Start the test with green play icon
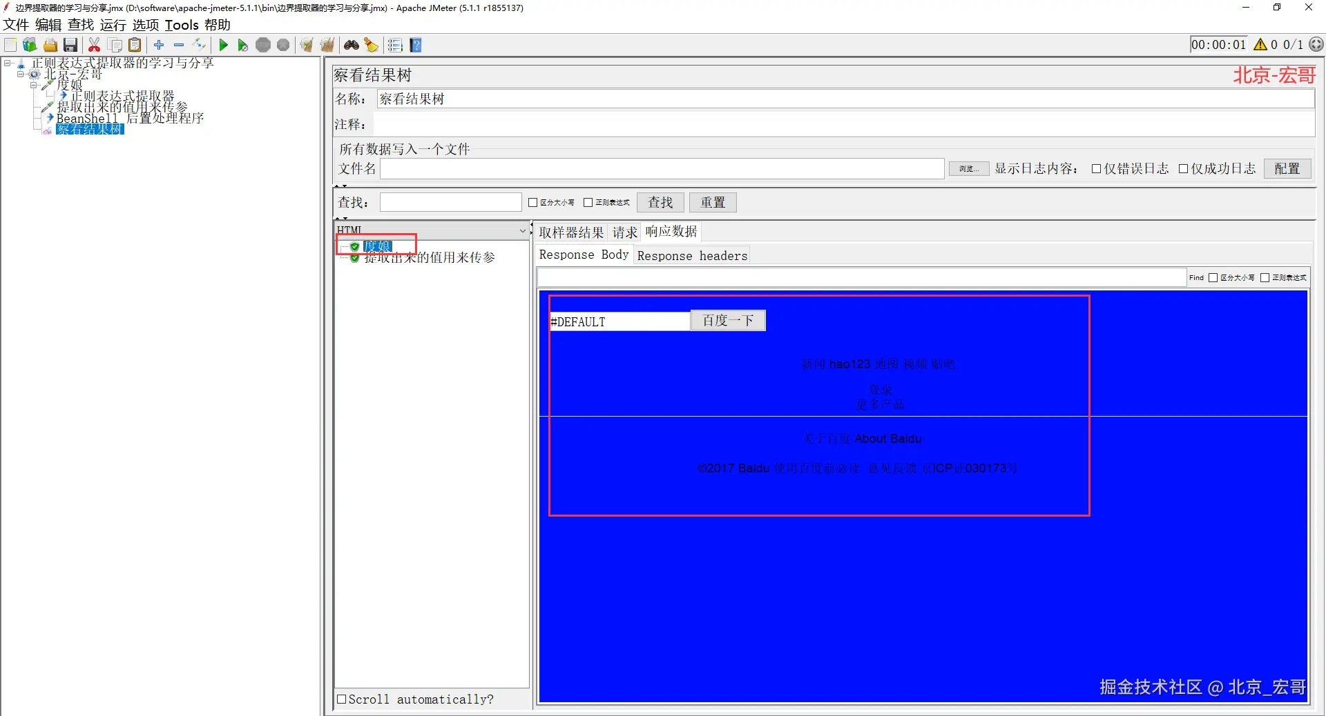This screenshot has width=1326, height=716. 223,46
